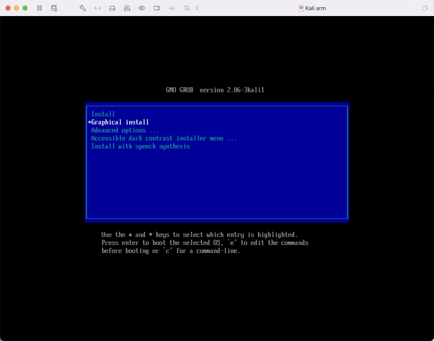Click the shared folders icon
The height and width of the screenshot is (341, 434).
[187, 8]
